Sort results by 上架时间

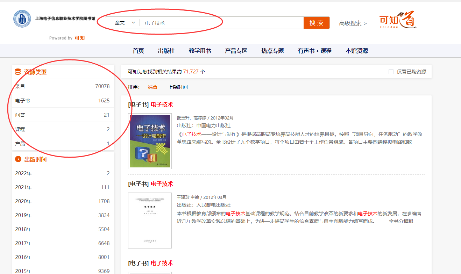[178, 87]
